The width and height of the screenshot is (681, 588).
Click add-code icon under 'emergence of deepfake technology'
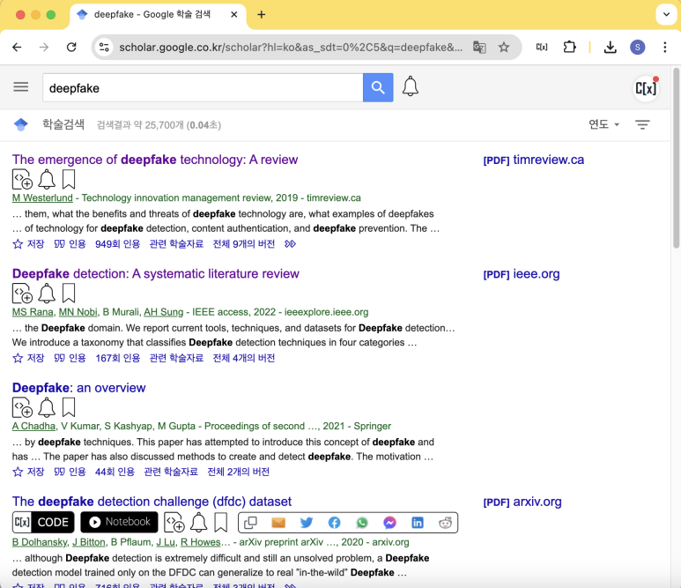pyautogui.click(x=22, y=180)
